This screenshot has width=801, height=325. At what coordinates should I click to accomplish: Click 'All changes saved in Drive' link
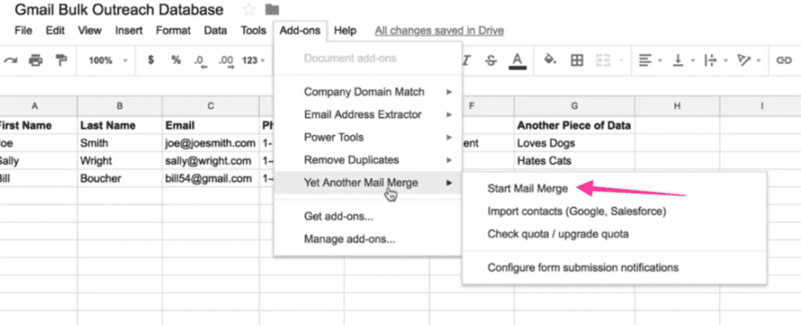point(440,30)
